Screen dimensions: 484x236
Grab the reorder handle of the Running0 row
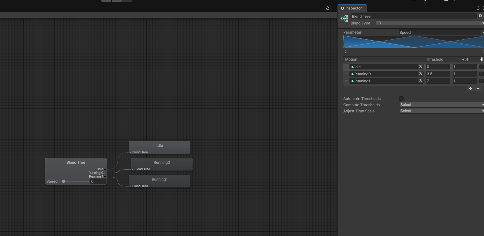(346, 74)
